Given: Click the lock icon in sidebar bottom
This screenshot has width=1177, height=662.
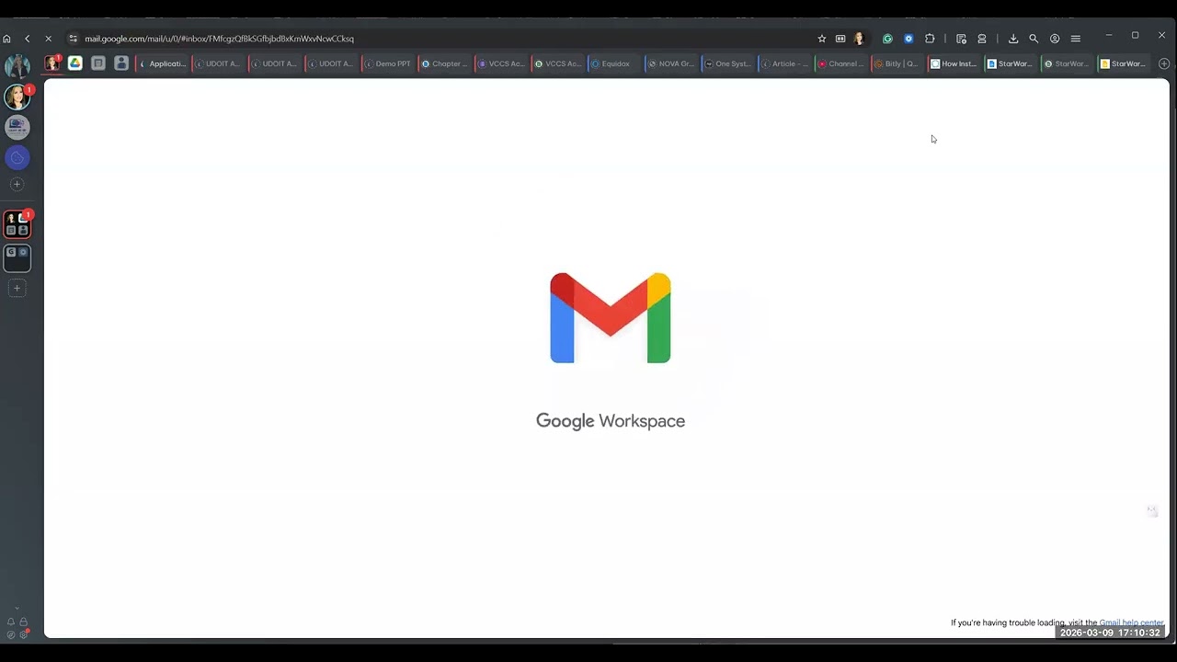Looking at the screenshot, I should point(23,622).
